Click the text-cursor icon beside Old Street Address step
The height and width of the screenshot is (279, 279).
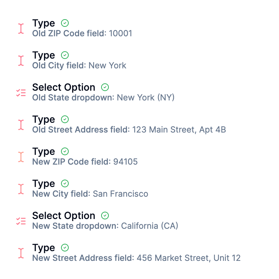click(x=21, y=125)
